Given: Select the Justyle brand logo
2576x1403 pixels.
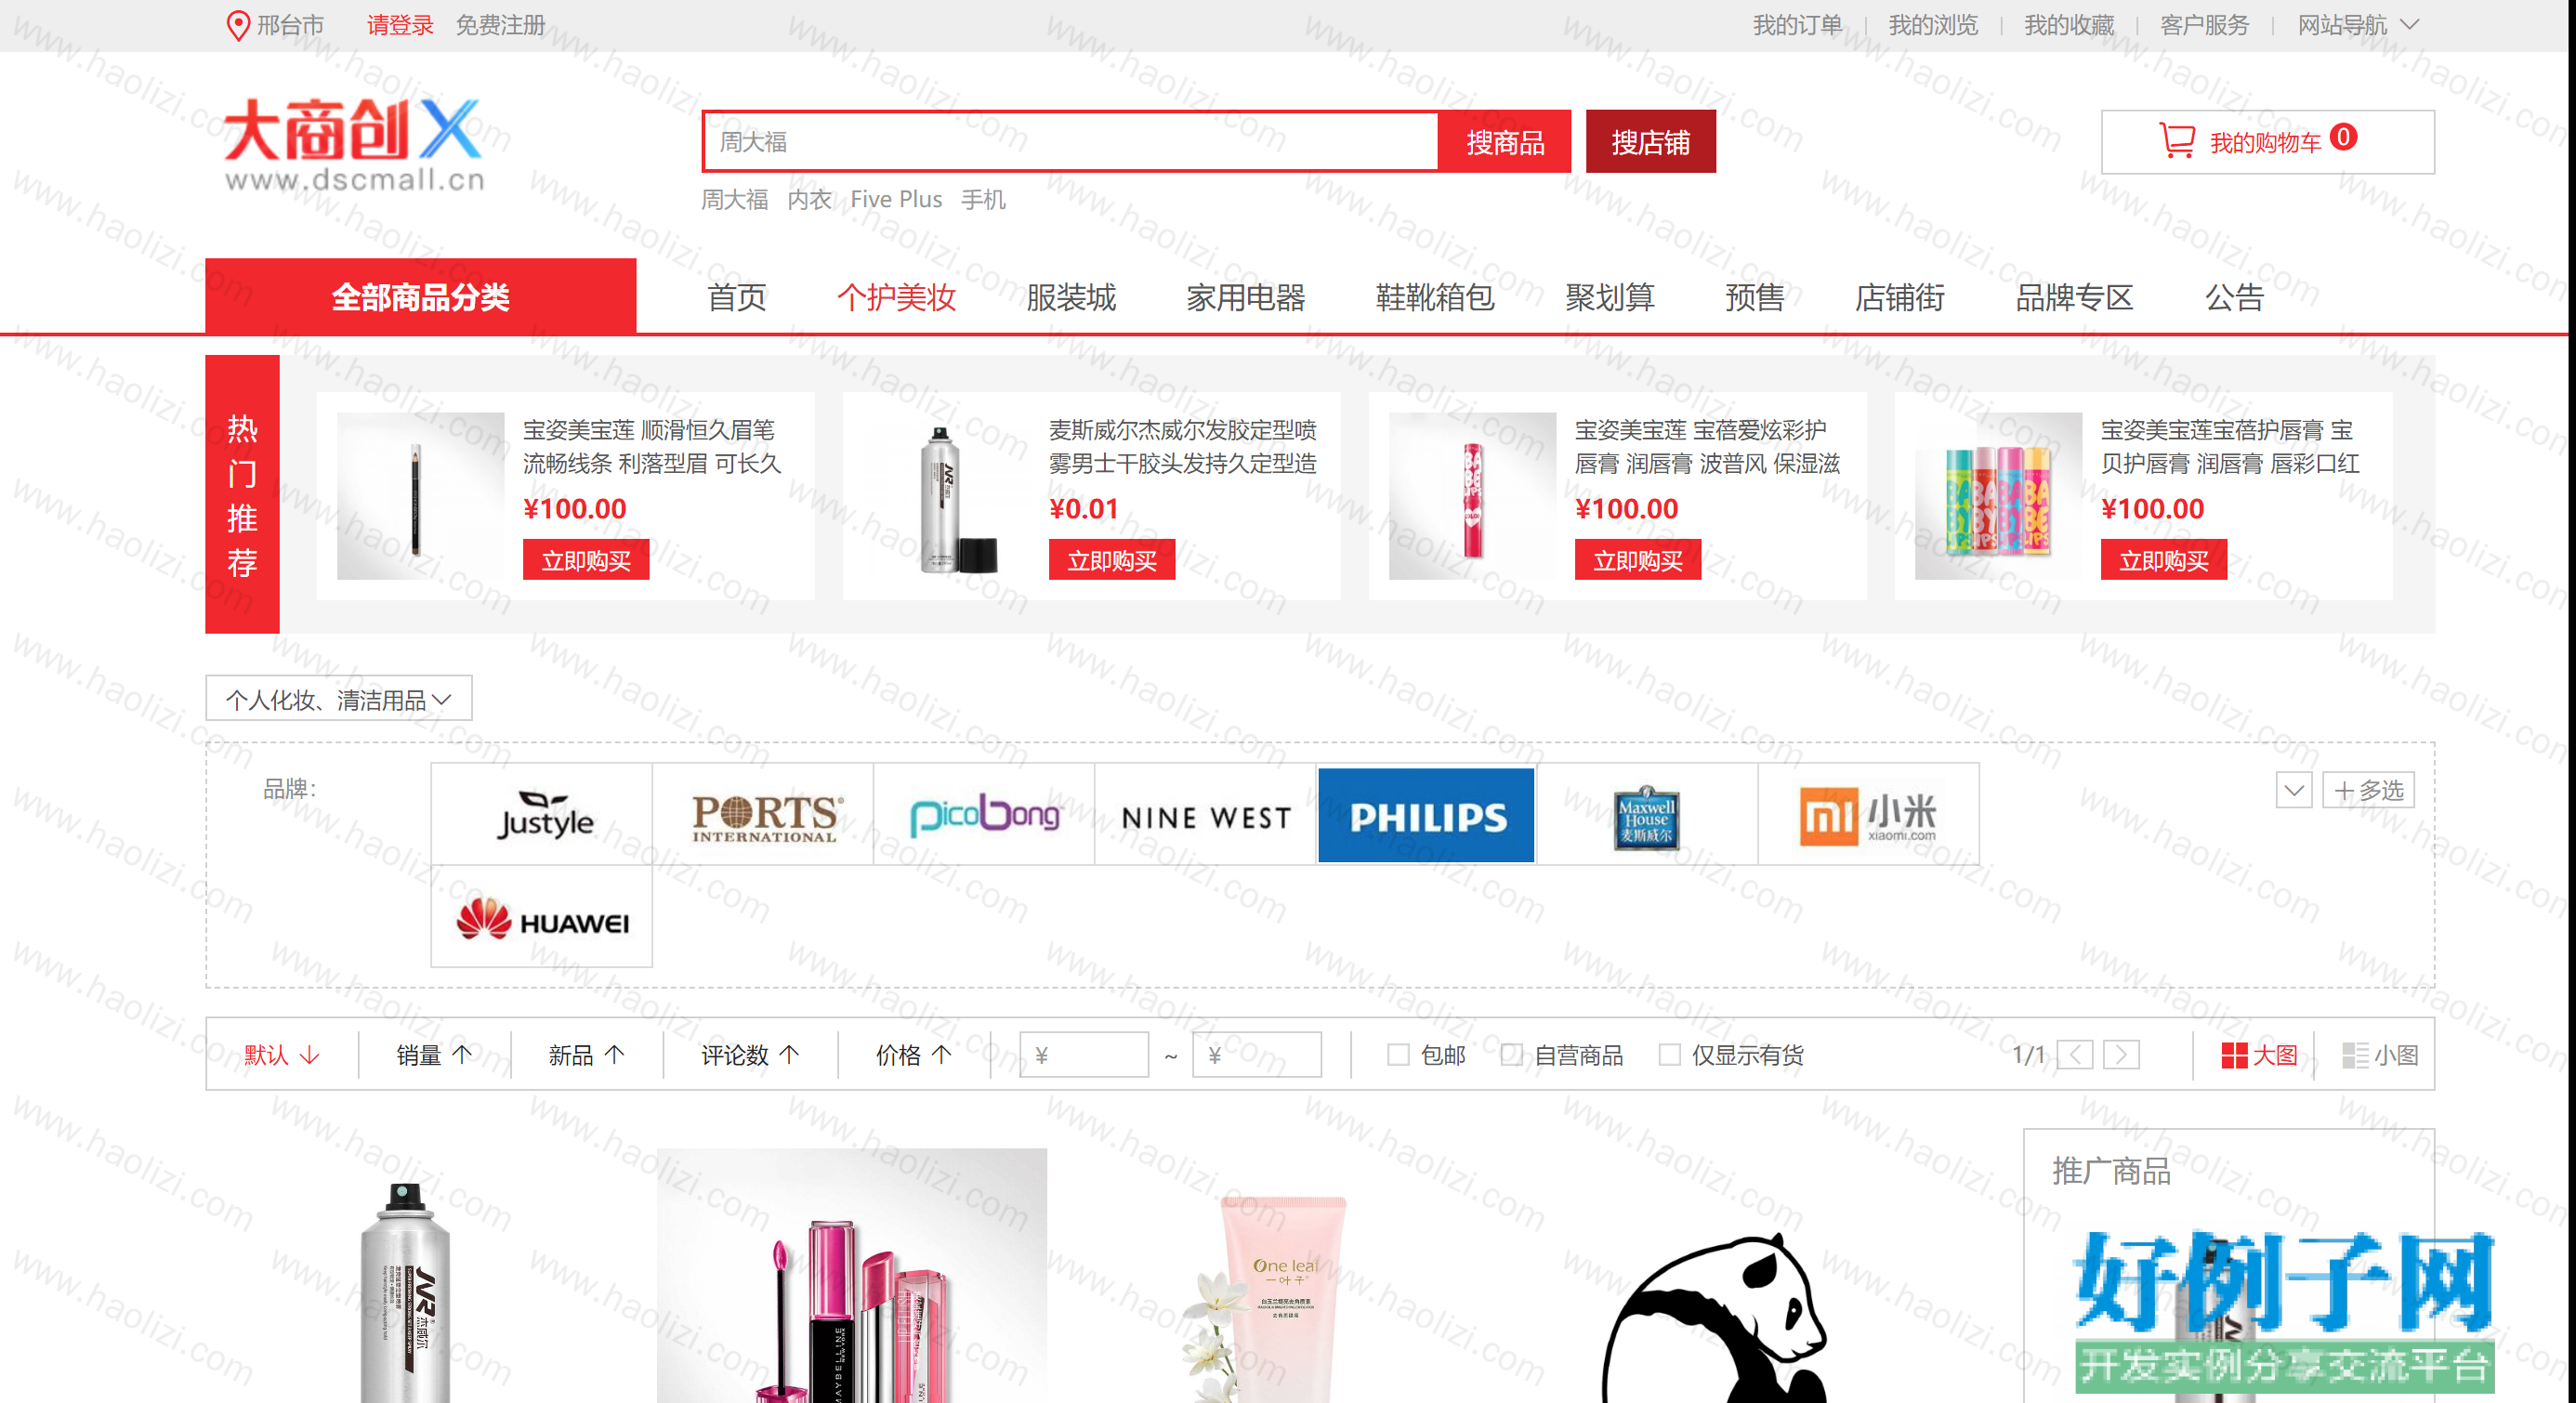Looking at the screenshot, I should [542, 814].
